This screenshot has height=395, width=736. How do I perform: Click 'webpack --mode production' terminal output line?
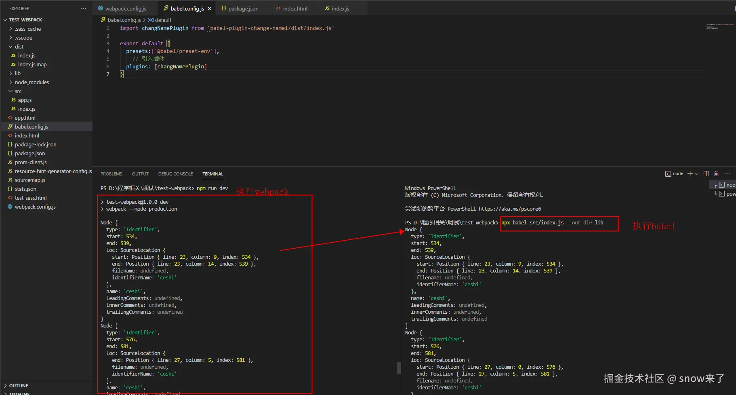coord(142,209)
